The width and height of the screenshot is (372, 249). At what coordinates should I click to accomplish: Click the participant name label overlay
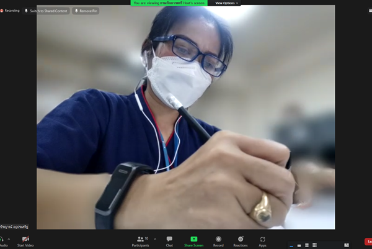(x=14, y=227)
